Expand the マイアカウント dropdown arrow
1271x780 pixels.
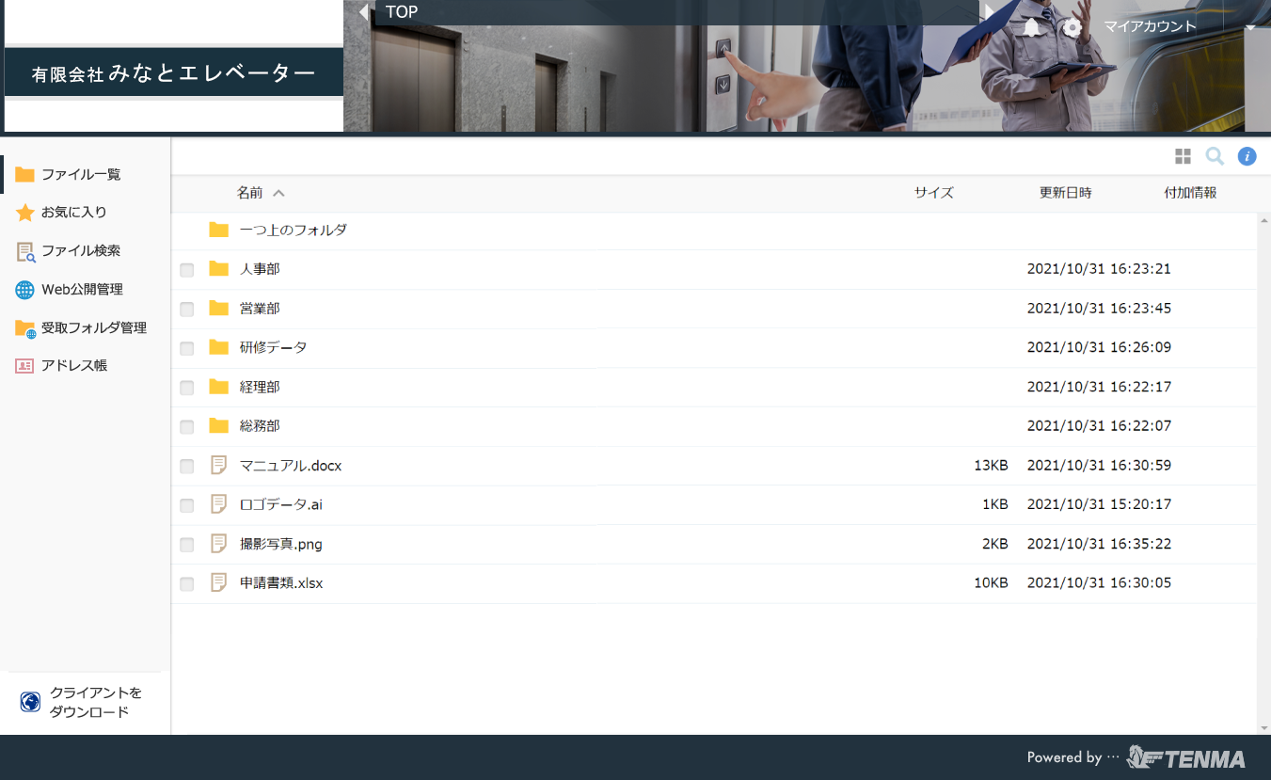pos(1250,27)
